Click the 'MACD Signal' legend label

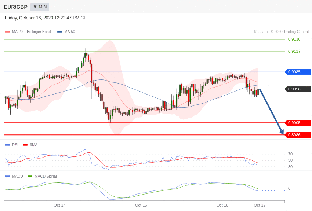point(46,177)
